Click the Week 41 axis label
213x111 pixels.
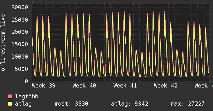pos(125,86)
